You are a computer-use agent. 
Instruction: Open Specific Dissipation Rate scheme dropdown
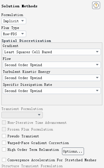pyautogui.click(x=52, y=91)
